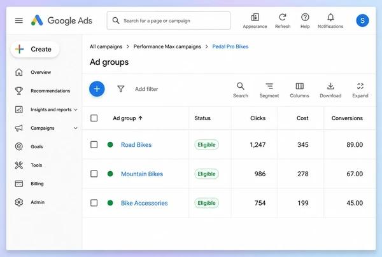Click the Insights and reports chart icon

(19, 109)
